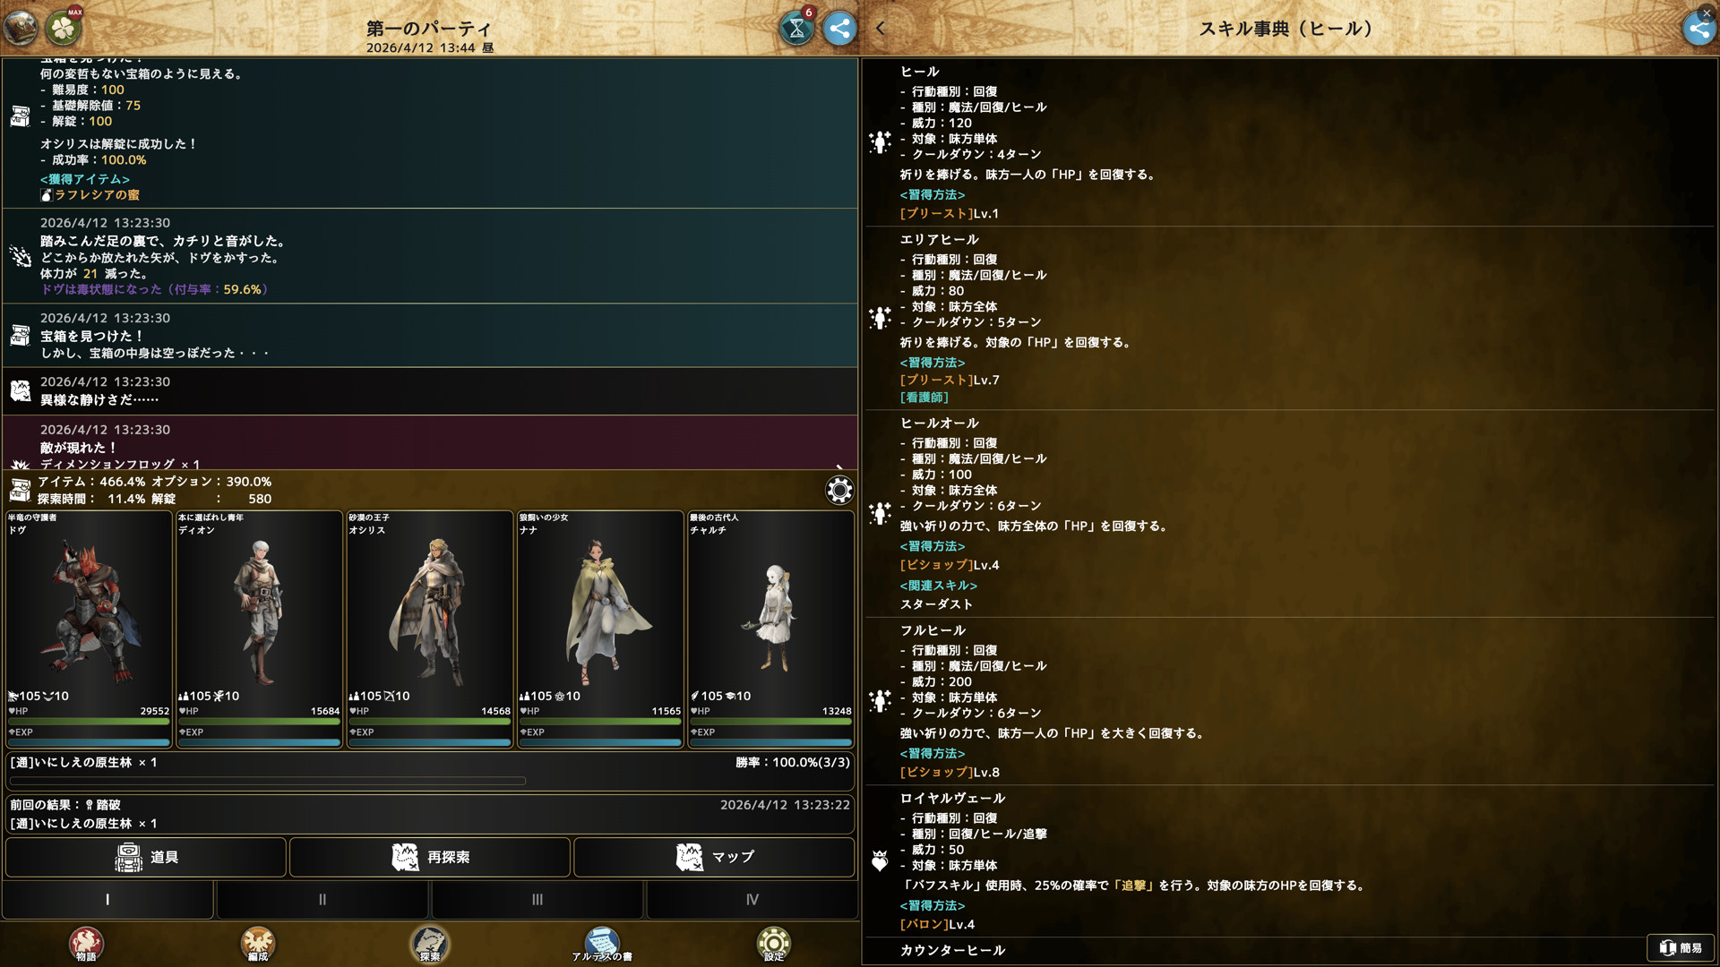Switch to party tab II
Viewport: 1720px width, 967px height.
322,899
